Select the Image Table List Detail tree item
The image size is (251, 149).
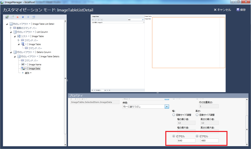pos(44,24)
